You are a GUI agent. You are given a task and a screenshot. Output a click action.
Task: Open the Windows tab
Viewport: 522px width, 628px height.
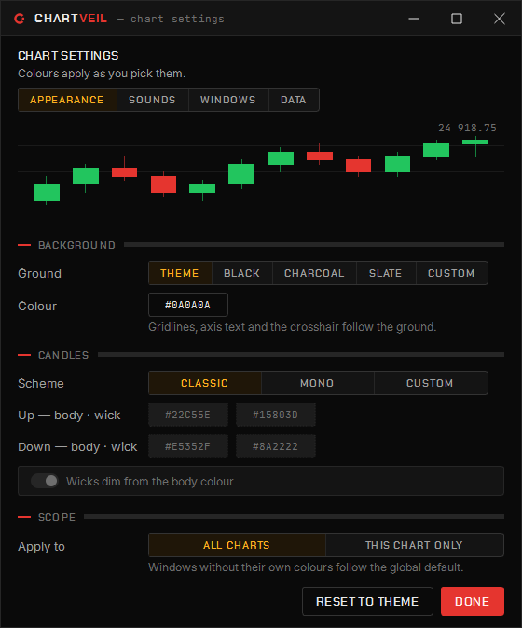tap(228, 100)
